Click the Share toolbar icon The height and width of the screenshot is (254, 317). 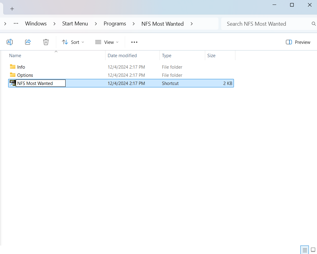coord(28,42)
